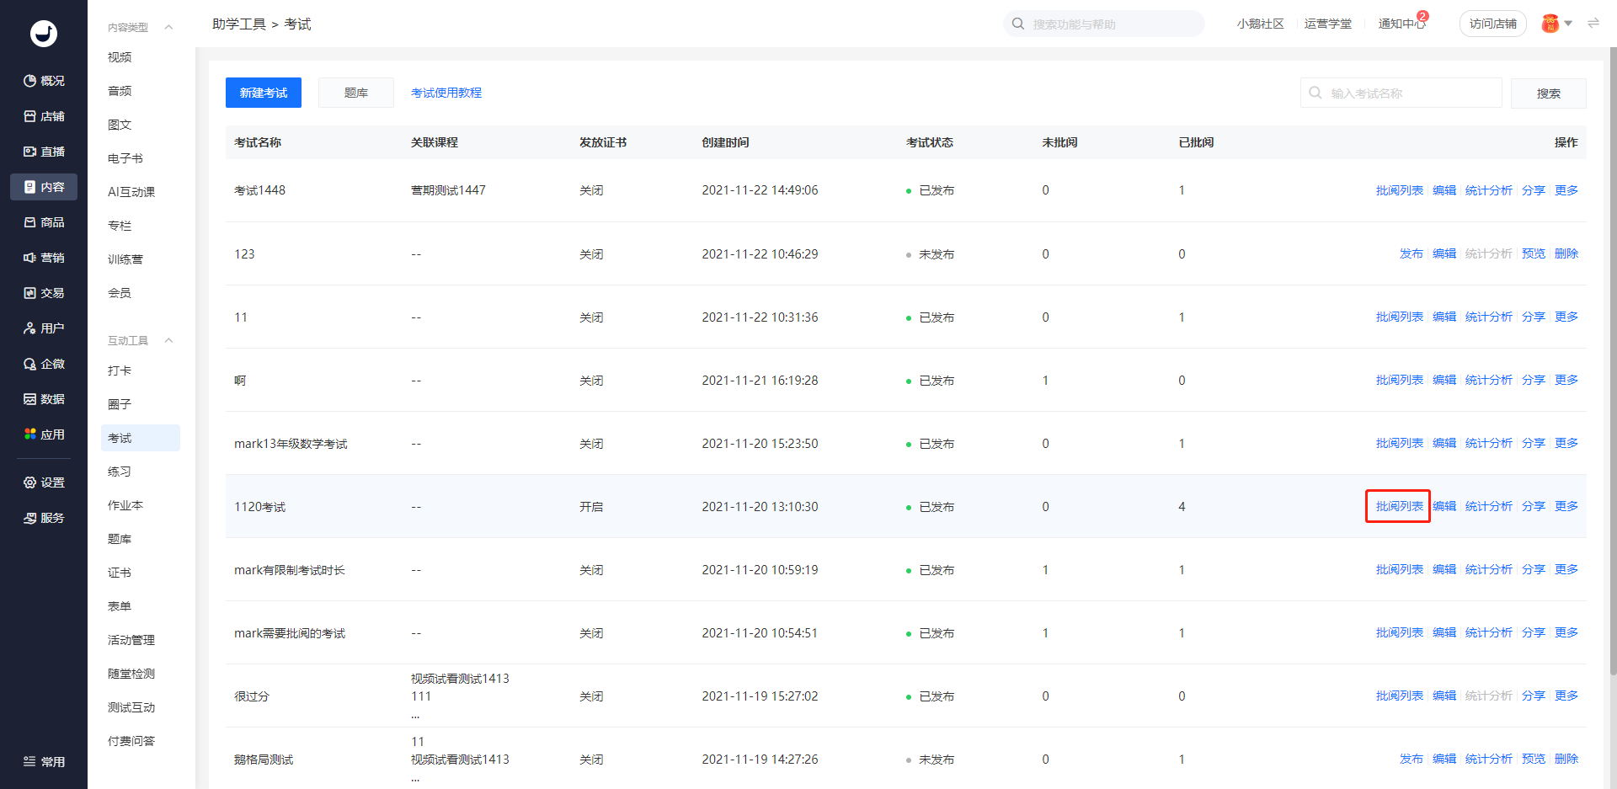This screenshot has width=1617, height=789.
Task: Click 未批阅 count 1 for mark需要批阅的考试
Action: pyautogui.click(x=1045, y=633)
